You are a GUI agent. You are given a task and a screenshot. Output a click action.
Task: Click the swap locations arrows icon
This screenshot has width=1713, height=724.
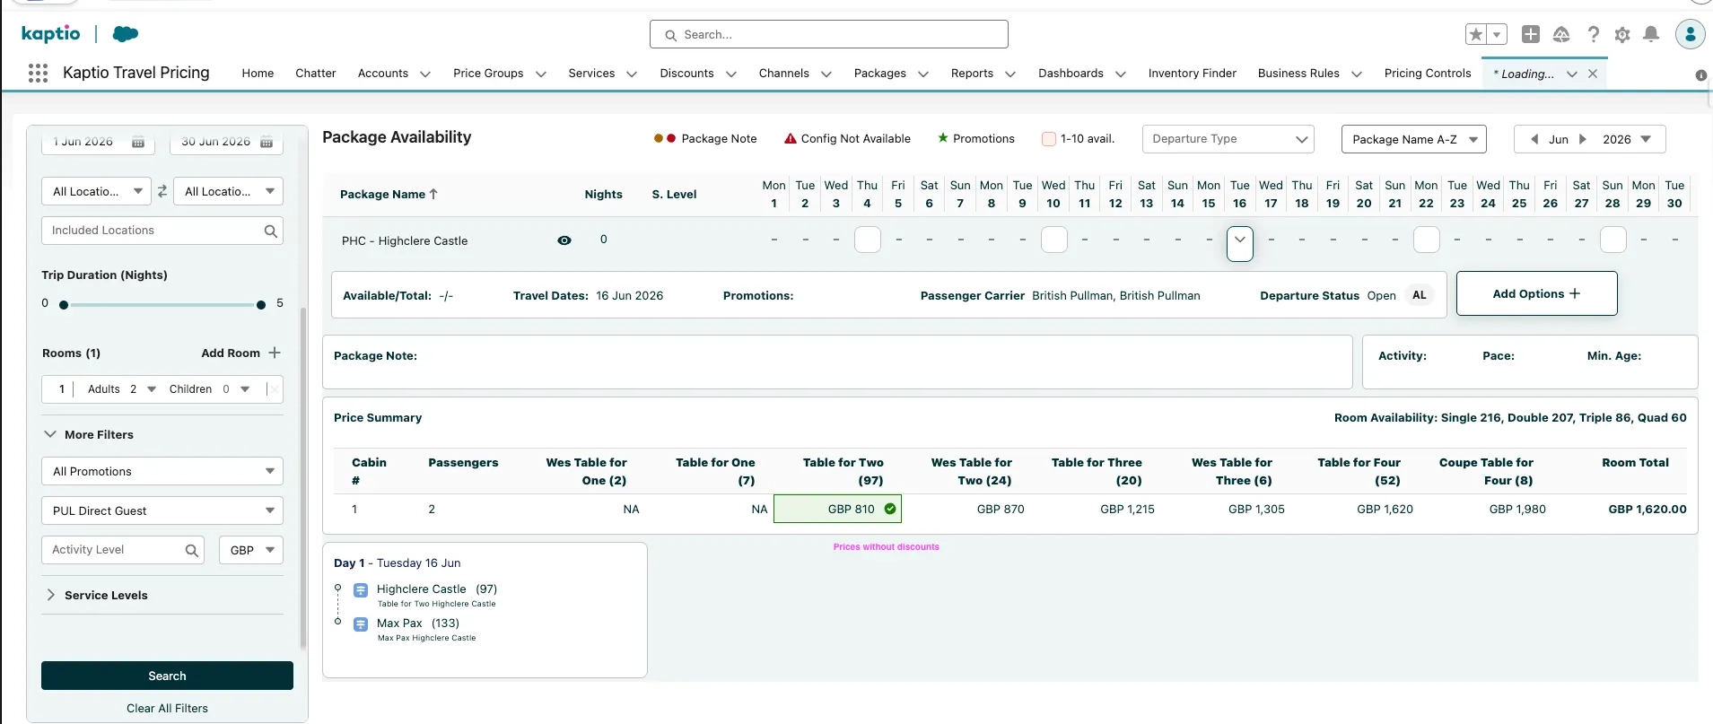[162, 191]
